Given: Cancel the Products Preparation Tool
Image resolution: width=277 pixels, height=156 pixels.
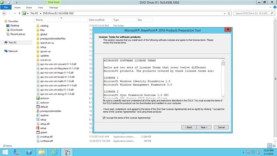Looking at the screenshot, I should point(221,127).
